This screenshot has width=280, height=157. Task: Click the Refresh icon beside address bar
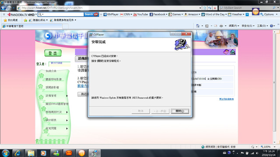210,8
